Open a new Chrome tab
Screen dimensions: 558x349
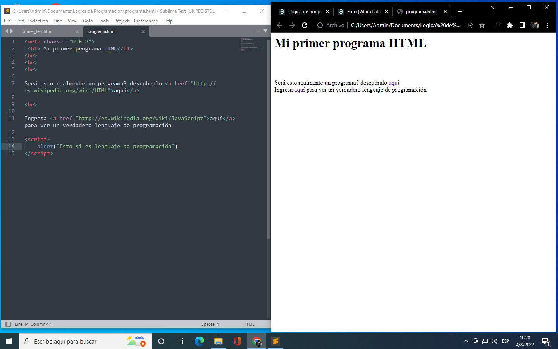(x=460, y=12)
